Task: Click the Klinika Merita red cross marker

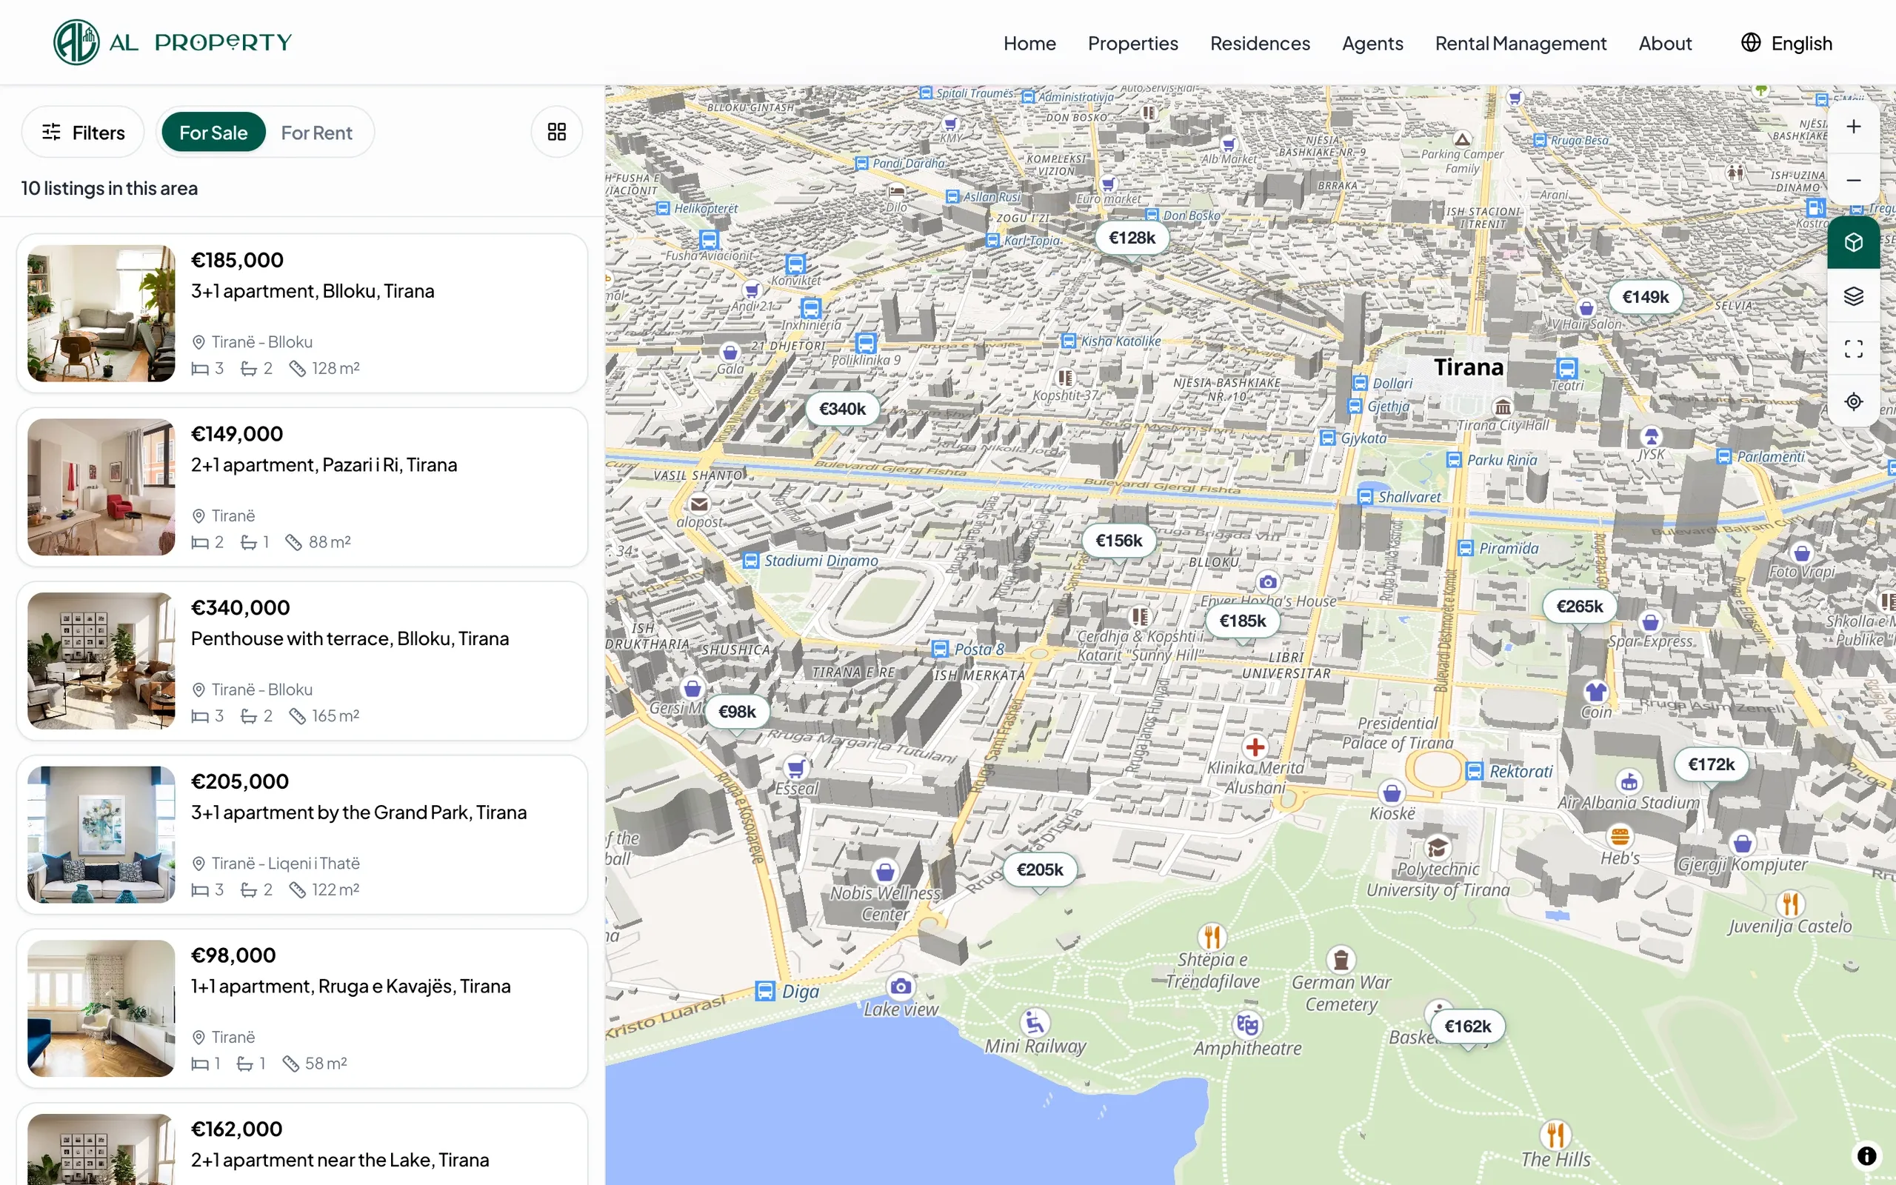Action: point(1255,747)
